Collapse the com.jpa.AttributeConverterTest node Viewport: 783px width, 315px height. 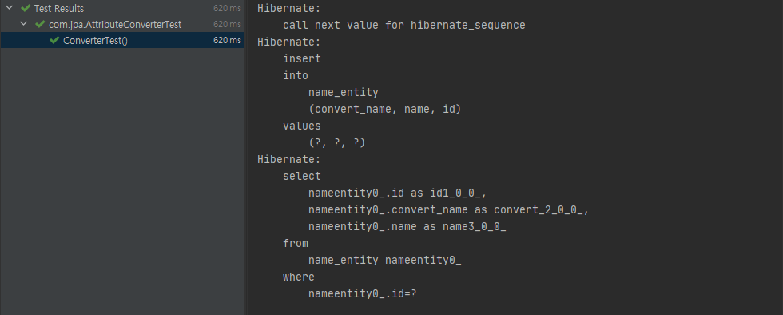point(23,24)
